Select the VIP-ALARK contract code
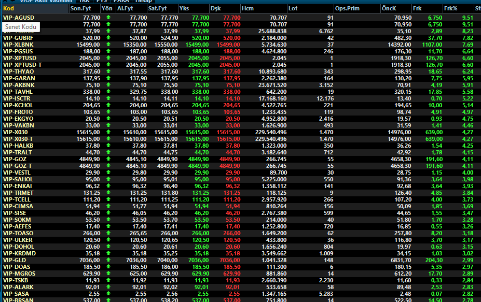The height and width of the screenshot is (302, 481). [x=18, y=287]
